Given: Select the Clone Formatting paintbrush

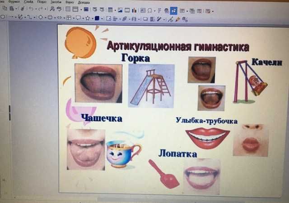Looking at the screenshot, I should pyautogui.click(x=23, y=9).
